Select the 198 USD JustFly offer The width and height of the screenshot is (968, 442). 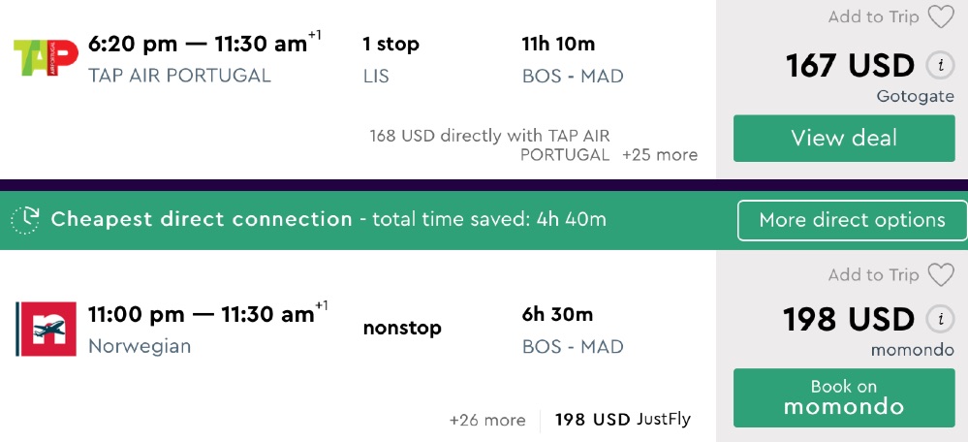pos(622,420)
